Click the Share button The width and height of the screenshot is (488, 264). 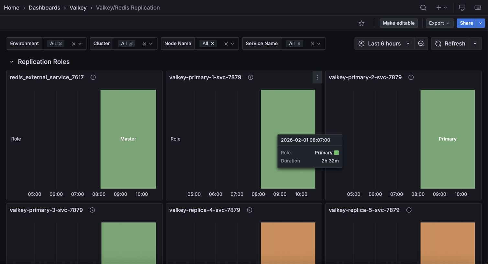click(x=466, y=23)
